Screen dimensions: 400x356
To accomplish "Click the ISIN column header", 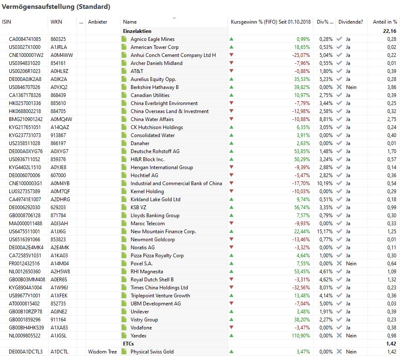I will click(x=7, y=22).
